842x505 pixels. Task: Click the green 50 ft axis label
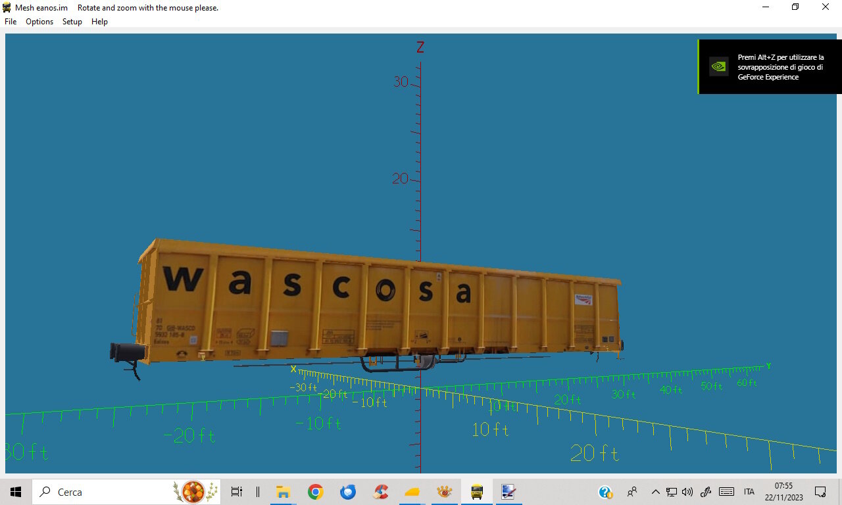click(x=711, y=386)
